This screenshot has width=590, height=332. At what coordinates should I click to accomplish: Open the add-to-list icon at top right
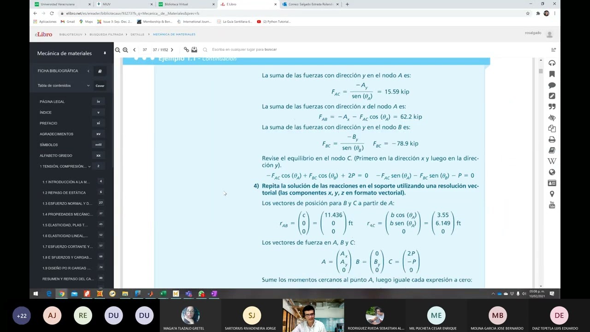coord(554,50)
